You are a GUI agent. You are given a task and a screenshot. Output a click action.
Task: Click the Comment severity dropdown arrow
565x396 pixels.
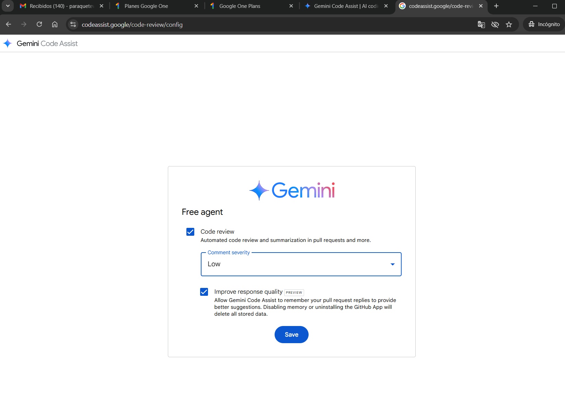click(392, 264)
